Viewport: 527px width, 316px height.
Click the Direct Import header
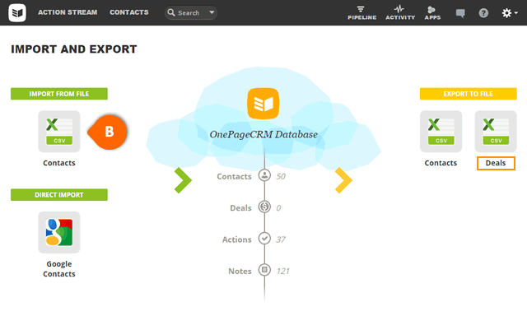tap(59, 195)
